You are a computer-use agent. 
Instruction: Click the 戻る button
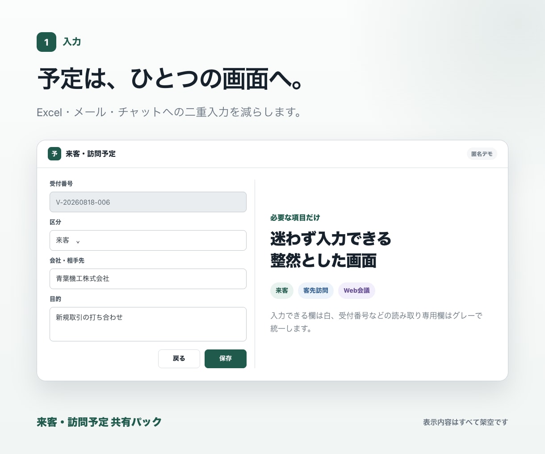pos(179,359)
